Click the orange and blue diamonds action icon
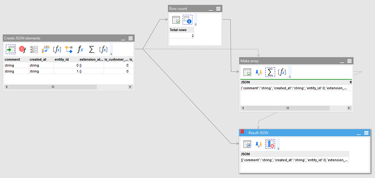Image resolution: width=375 pixels, height=178 pixels. pos(68,49)
